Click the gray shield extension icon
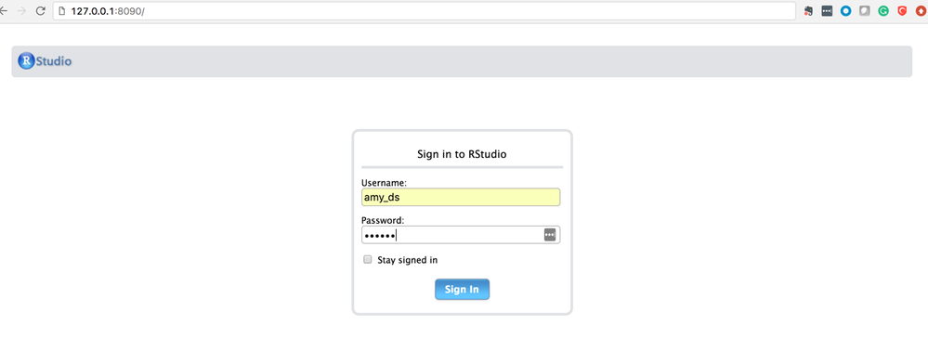 tap(865, 11)
